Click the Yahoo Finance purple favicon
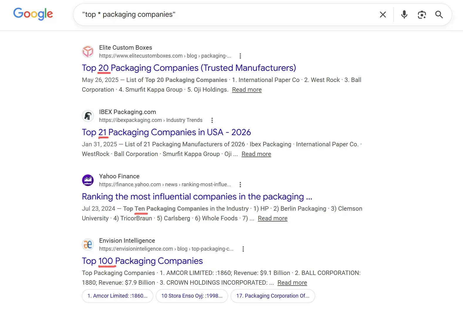The height and width of the screenshot is (312, 463). point(88,180)
